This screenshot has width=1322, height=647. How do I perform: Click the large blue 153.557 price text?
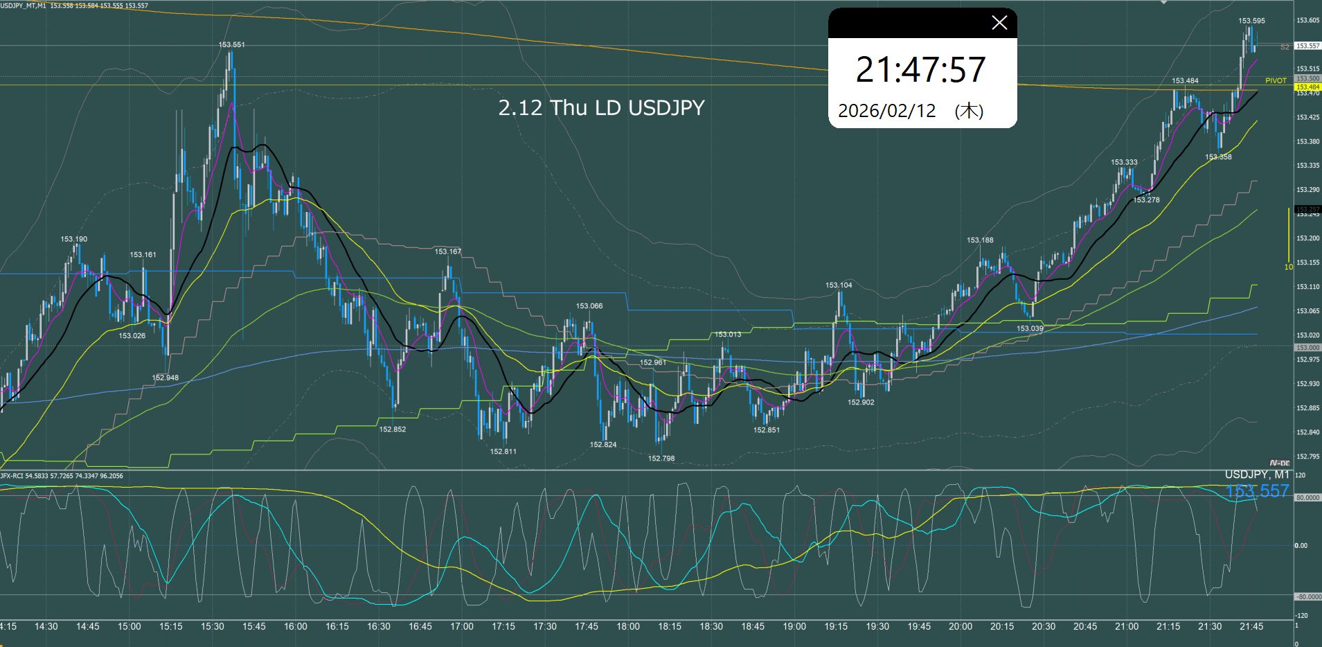click(1257, 491)
